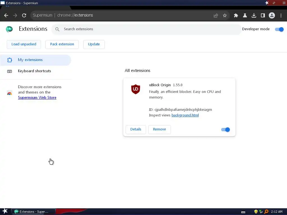The height and width of the screenshot is (215, 287).
Task: Open the experiments flask icon
Action: point(245,16)
